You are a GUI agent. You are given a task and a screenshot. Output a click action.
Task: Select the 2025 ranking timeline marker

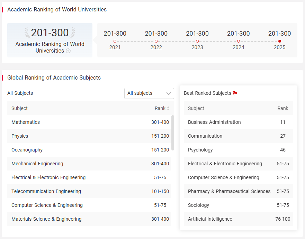coord(279,41)
